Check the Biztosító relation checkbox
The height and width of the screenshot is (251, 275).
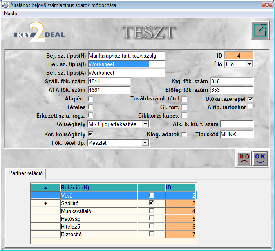[151, 234]
